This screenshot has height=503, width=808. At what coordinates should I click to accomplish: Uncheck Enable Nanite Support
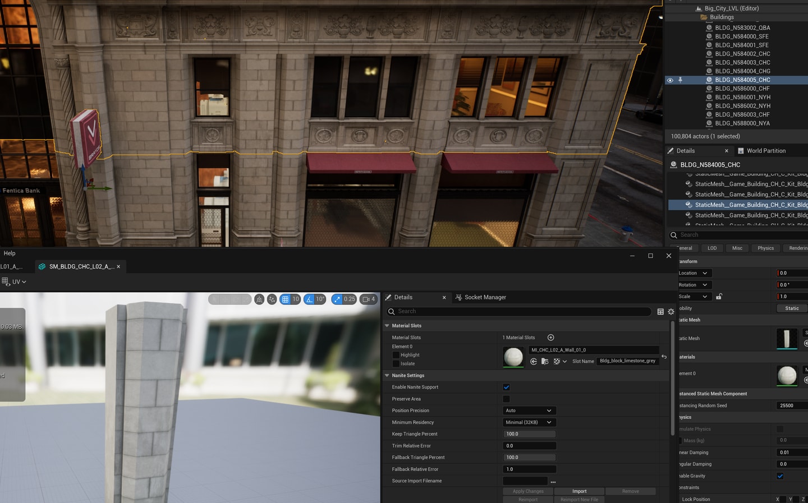pyautogui.click(x=506, y=387)
